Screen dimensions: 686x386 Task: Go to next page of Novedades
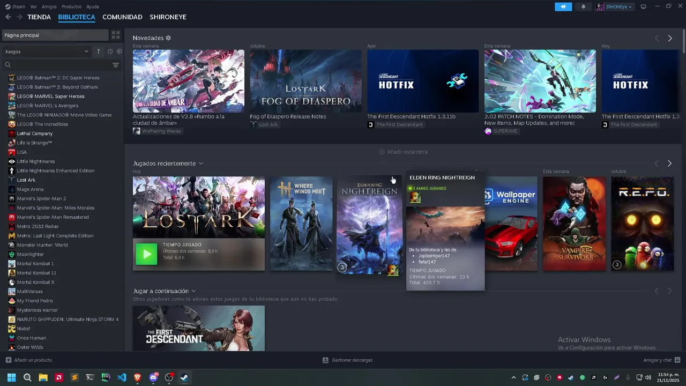pyautogui.click(x=670, y=38)
